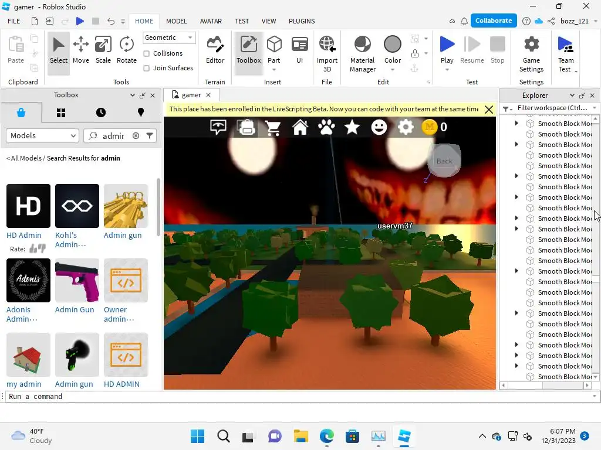Click the in-game home icon
This screenshot has height=450, width=601.
pyautogui.click(x=300, y=127)
